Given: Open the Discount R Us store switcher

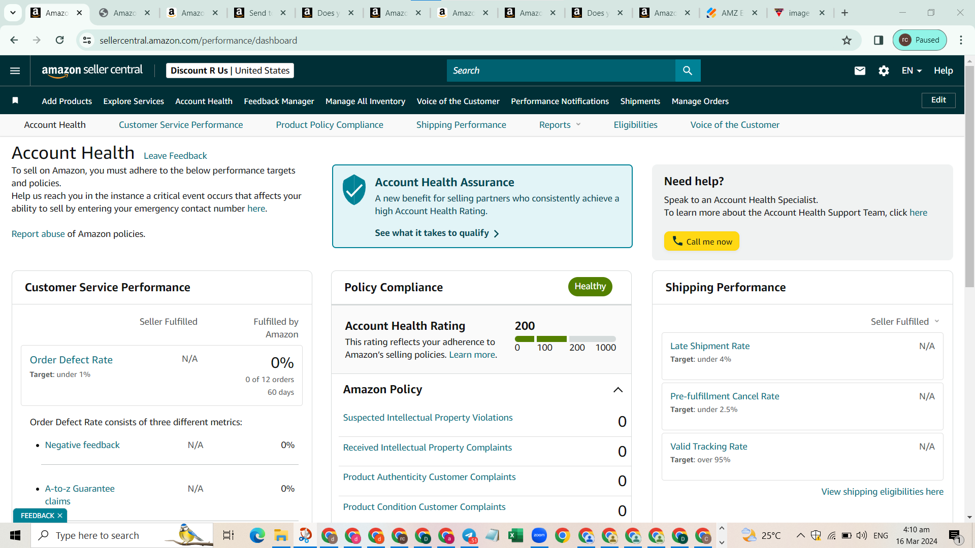Looking at the screenshot, I should [230, 71].
